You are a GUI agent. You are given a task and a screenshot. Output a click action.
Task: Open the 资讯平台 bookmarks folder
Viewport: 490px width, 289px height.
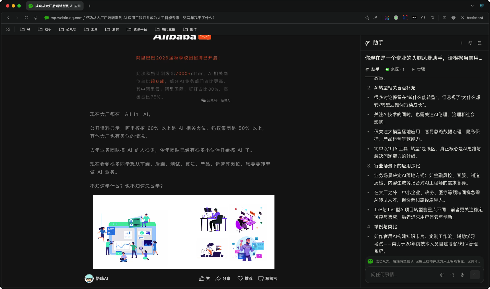[x=137, y=29]
